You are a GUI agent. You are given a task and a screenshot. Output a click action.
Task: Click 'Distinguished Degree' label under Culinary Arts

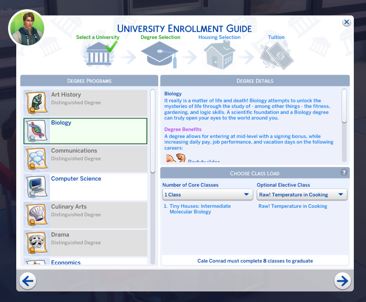[x=76, y=215]
